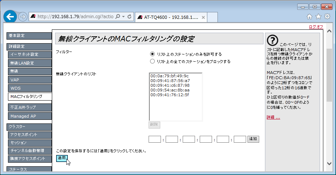Open a new blank browser tab
The image size is (336, 175).
pos(212,17)
